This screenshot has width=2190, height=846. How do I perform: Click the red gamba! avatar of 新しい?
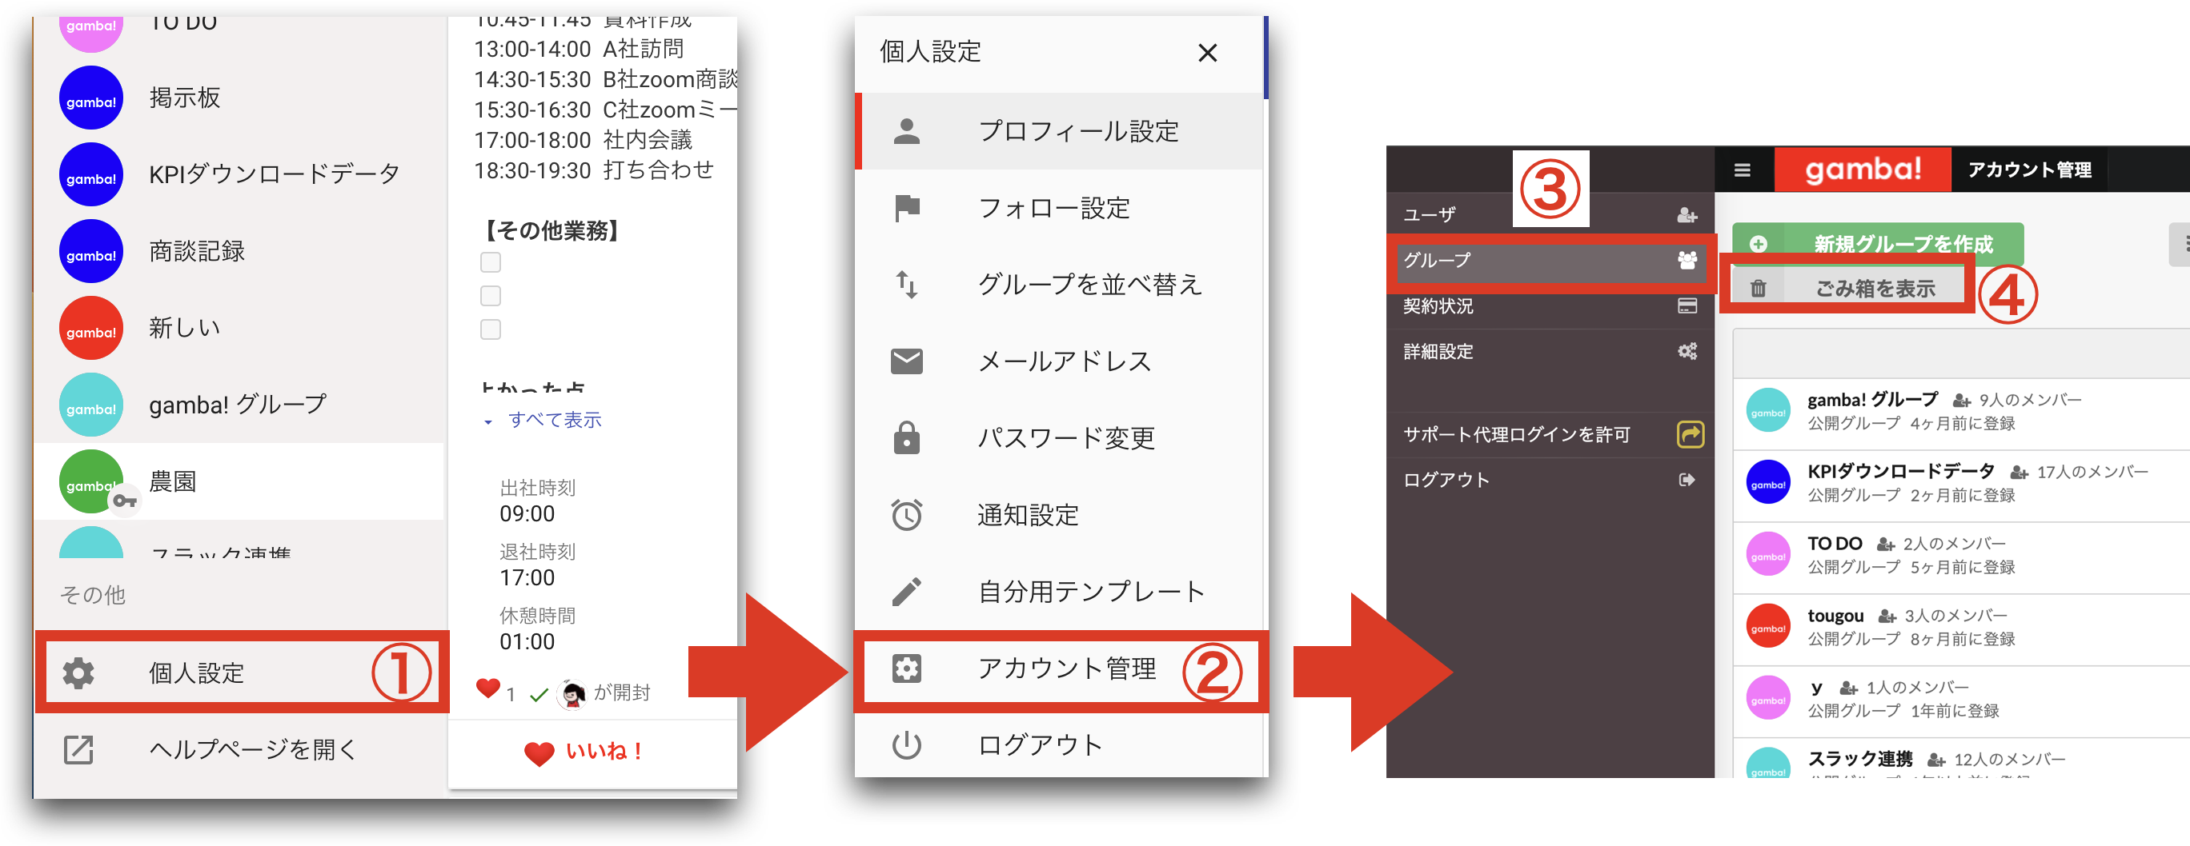coord(91,328)
